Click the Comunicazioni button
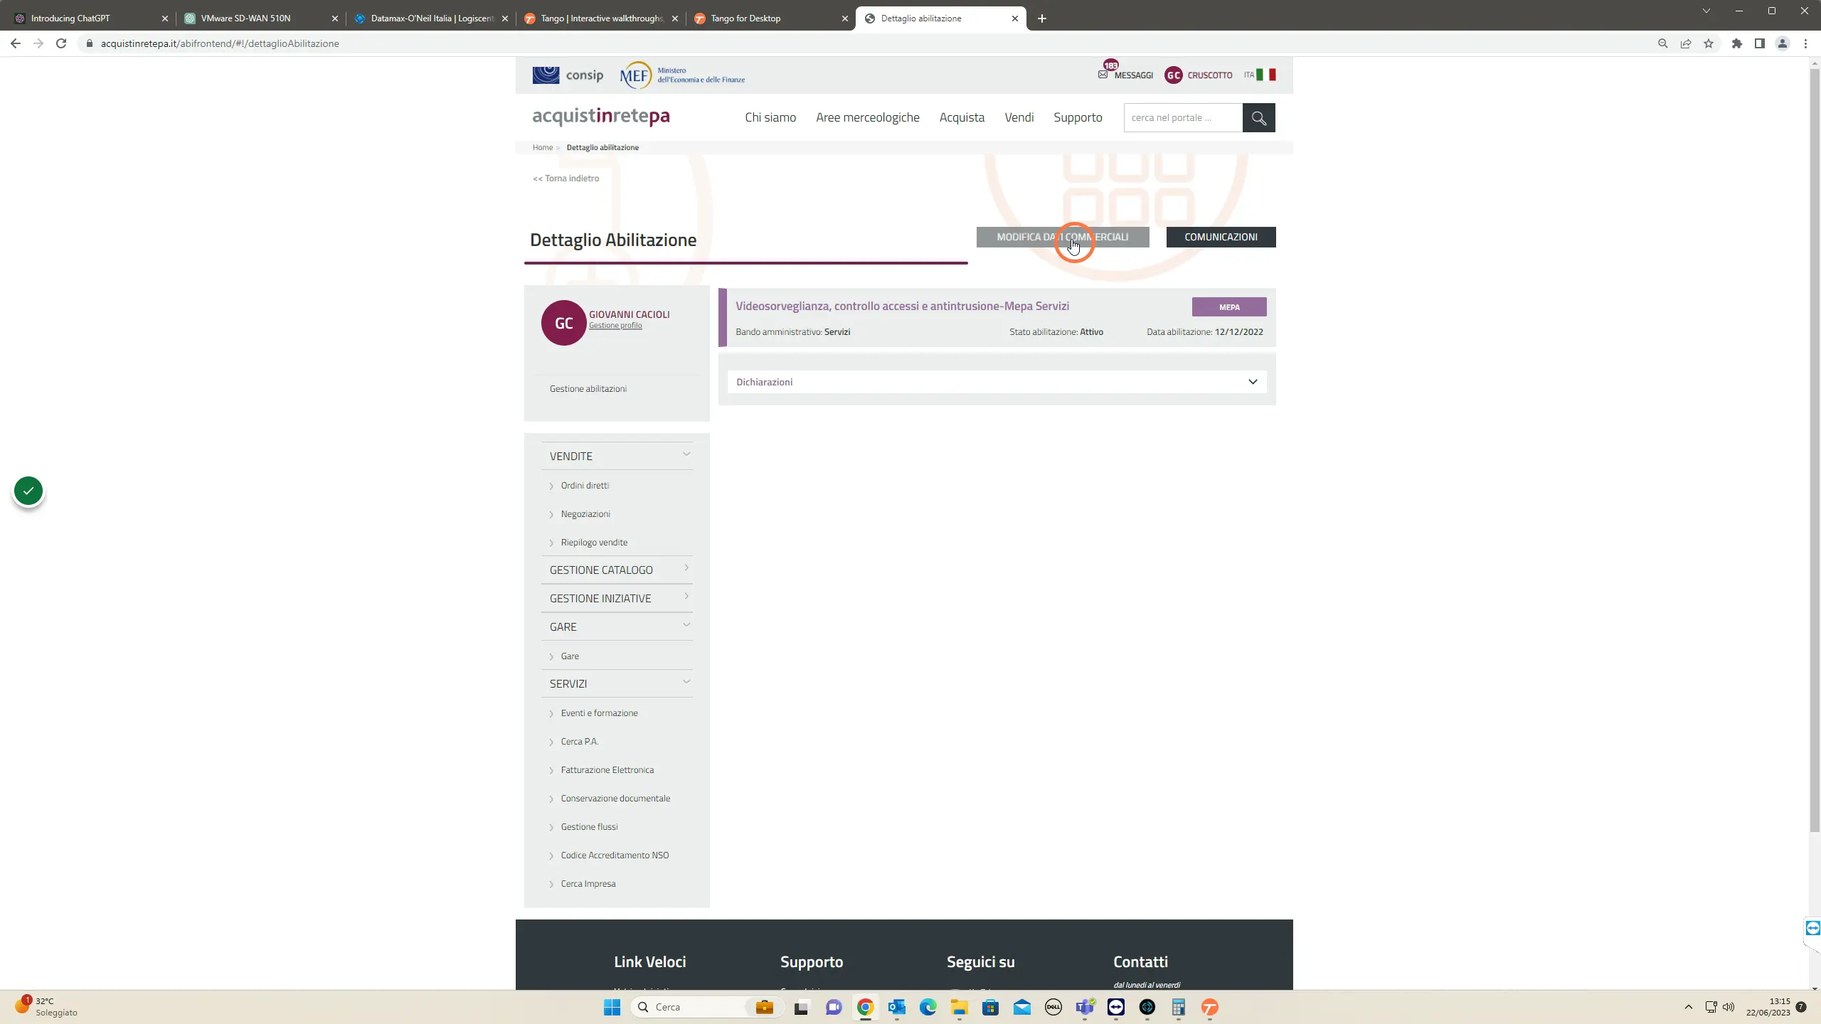The width and height of the screenshot is (1821, 1024). [1221, 237]
